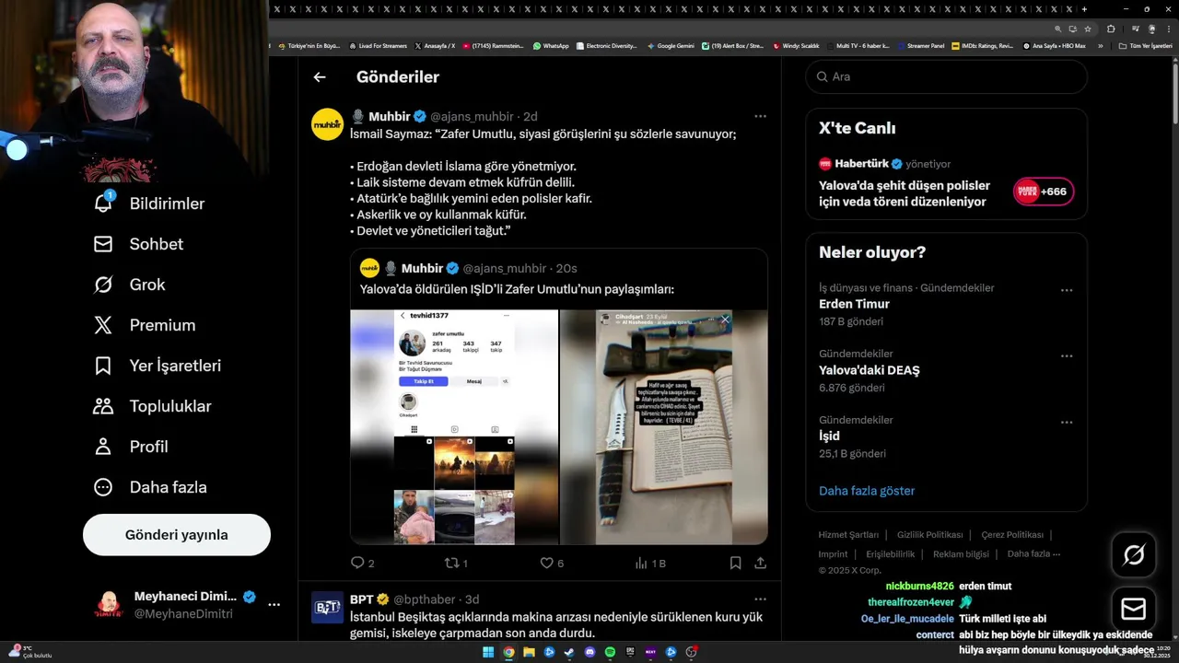Screen dimensions: 1179x663
Task: Open Hizmet Şartları footer link
Action: 848,535
